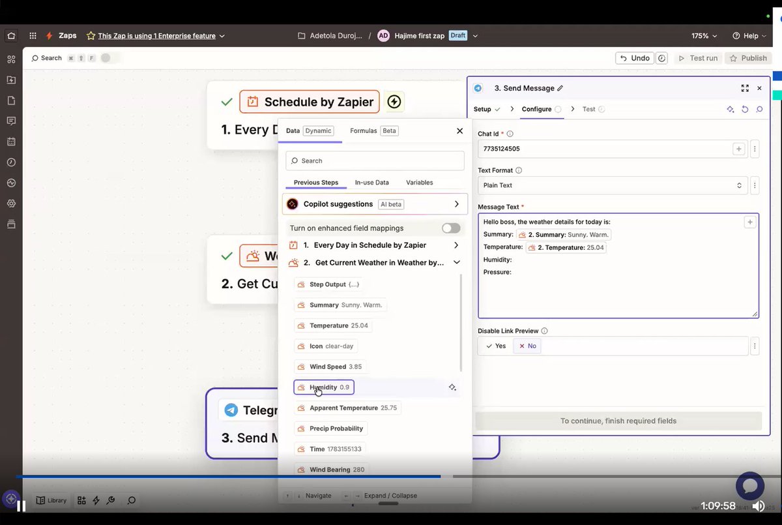Insert Humidity 0.9 data pill
Image resolution: width=782 pixels, height=525 pixels.
(x=324, y=387)
